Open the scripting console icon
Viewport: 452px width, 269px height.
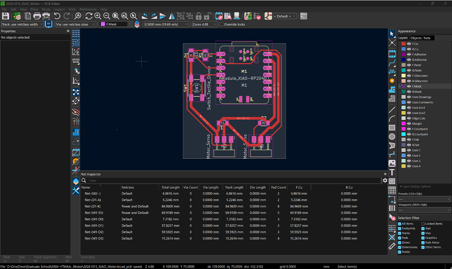coord(304,16)
